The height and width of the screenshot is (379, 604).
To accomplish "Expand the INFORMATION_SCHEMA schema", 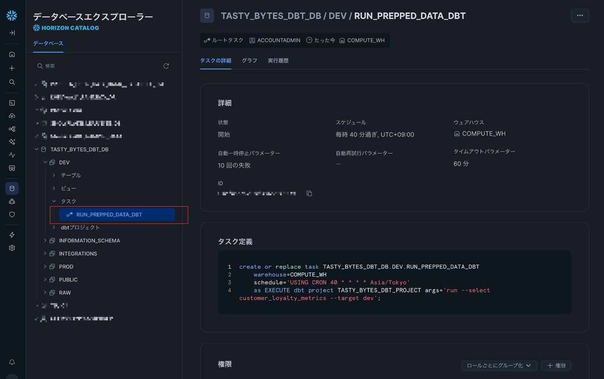I will pos(45,241).
